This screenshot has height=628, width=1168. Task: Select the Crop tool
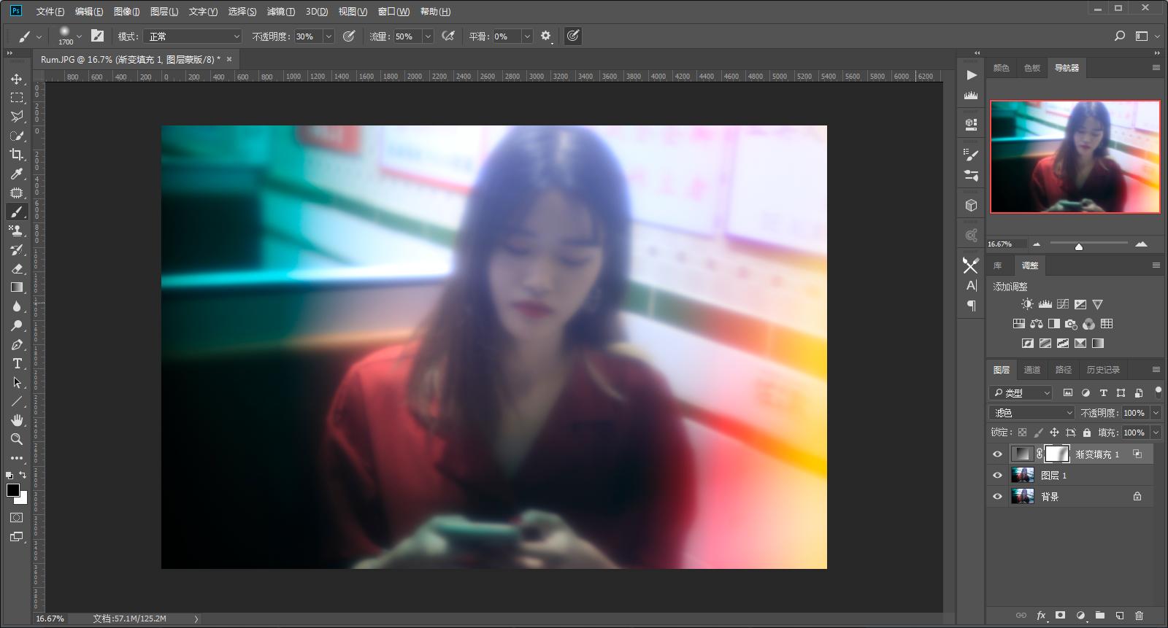17,155
